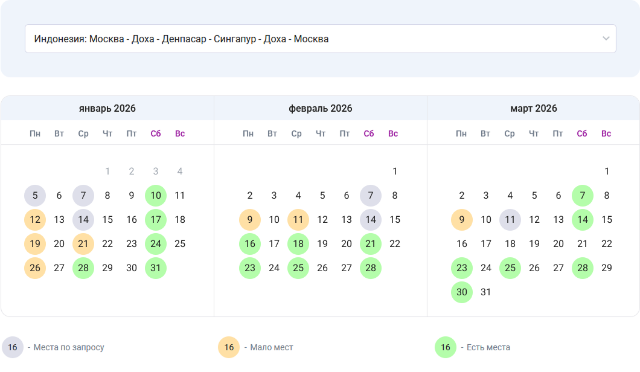Screen dimensions: 640x372
Task: Click February 25 green date
Action: pos(298,268)
